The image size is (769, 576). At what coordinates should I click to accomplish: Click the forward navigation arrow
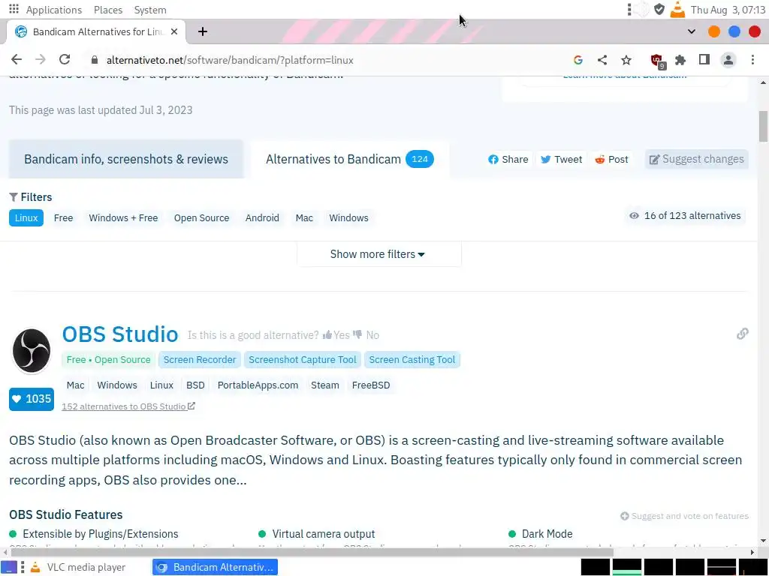41,60
